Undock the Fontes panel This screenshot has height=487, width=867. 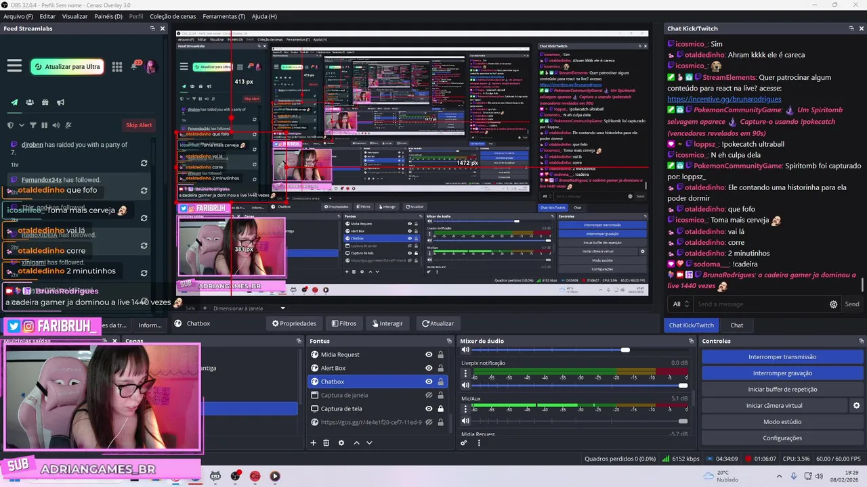(448, 341)
